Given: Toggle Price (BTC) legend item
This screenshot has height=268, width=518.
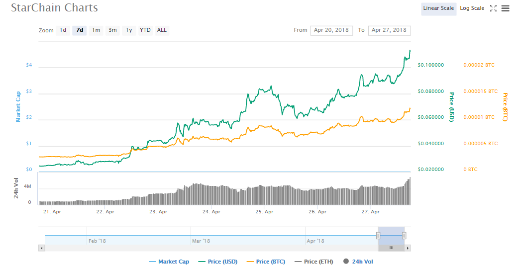Looking at the screenshot, I should (x=266, y=262).
